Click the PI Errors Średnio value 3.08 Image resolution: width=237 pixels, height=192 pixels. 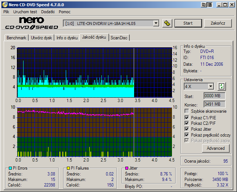(51, 174)
